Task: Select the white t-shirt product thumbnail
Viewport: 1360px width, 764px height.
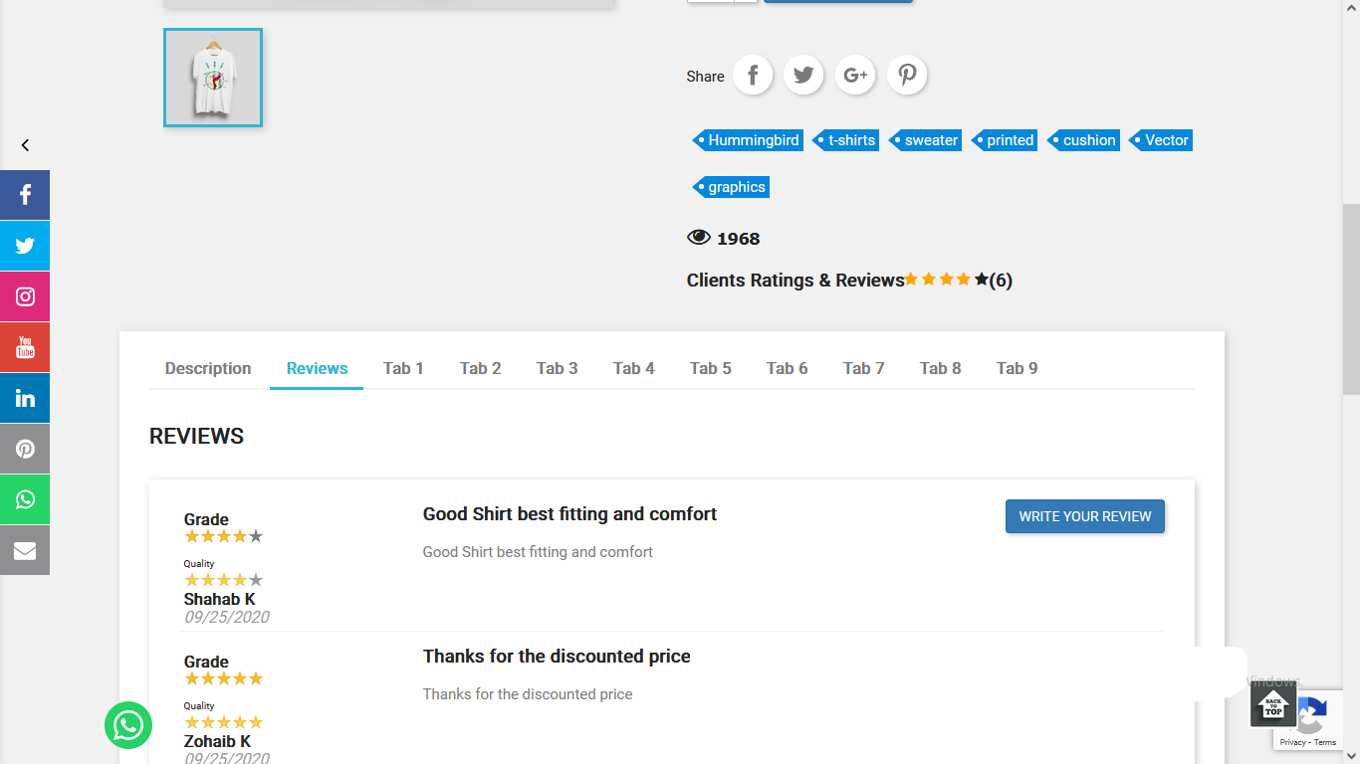Action: coord(213,78)
